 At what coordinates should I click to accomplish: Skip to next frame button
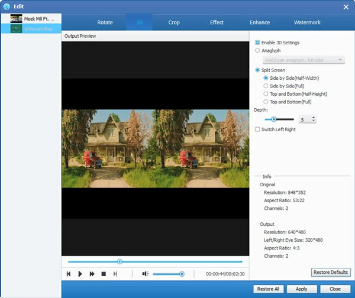(x=115, y=274)
